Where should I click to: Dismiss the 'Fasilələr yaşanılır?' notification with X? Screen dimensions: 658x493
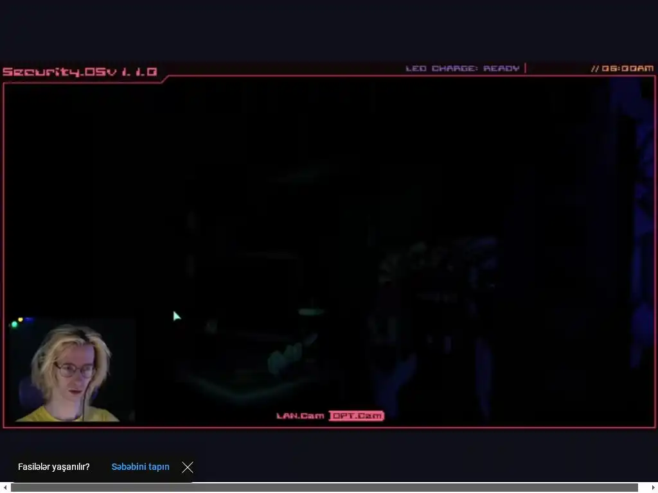click(x=188, y=467)
